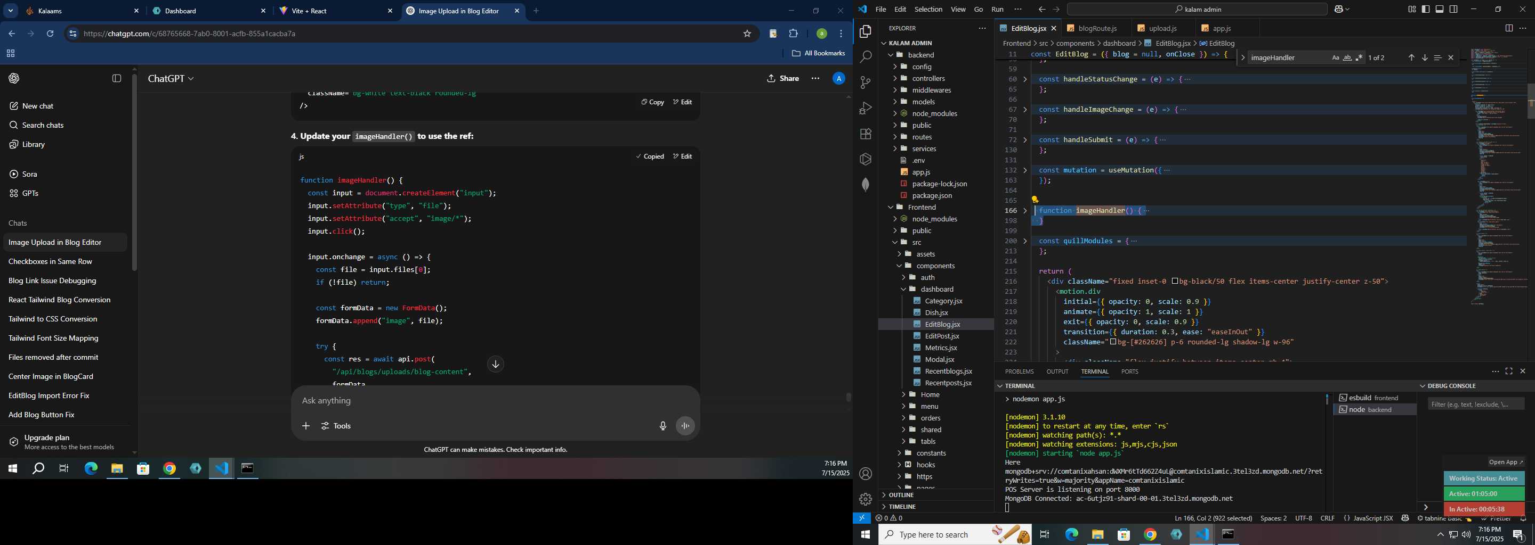Viewport: 1535px width, 545px height.
Task: Edit the js code block
Action: pos(682,156)
